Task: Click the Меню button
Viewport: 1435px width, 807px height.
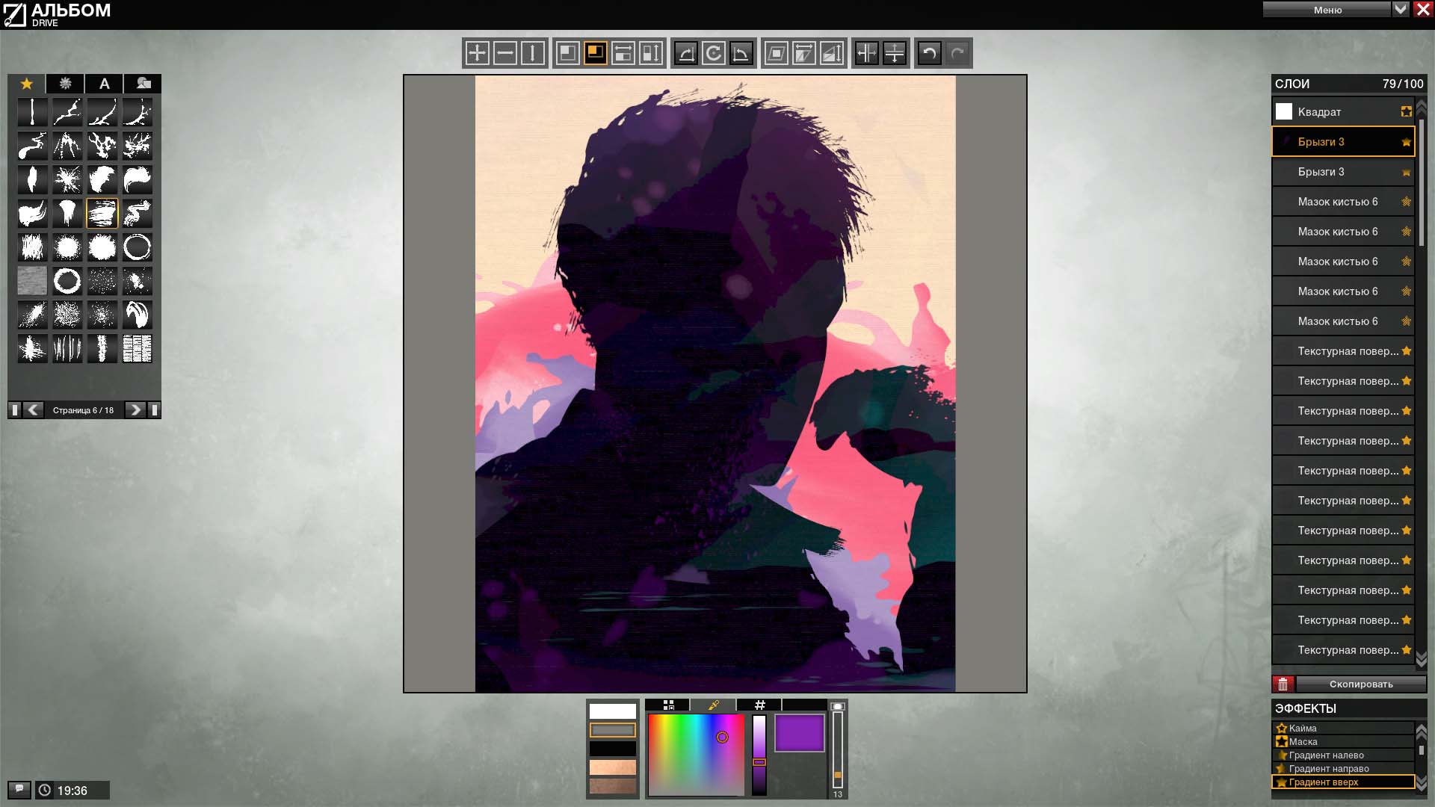Action: tap(1327, 10)
